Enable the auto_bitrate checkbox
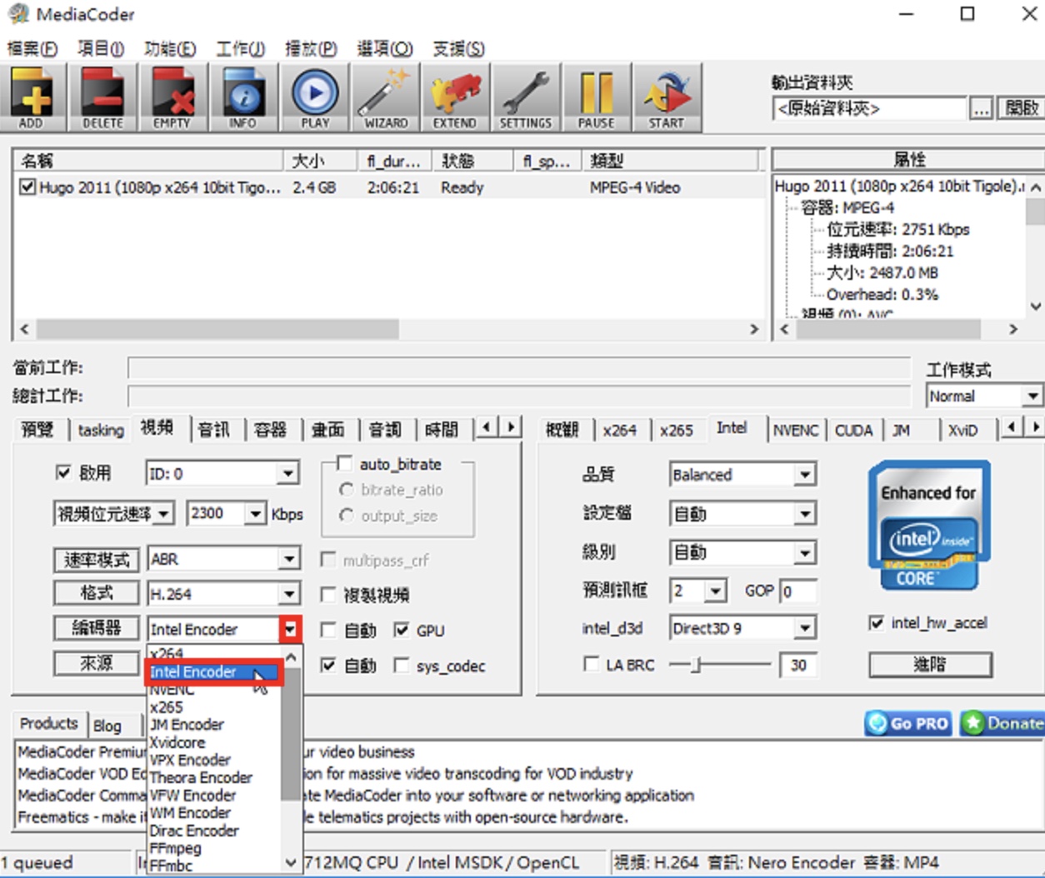 [344, 463]
